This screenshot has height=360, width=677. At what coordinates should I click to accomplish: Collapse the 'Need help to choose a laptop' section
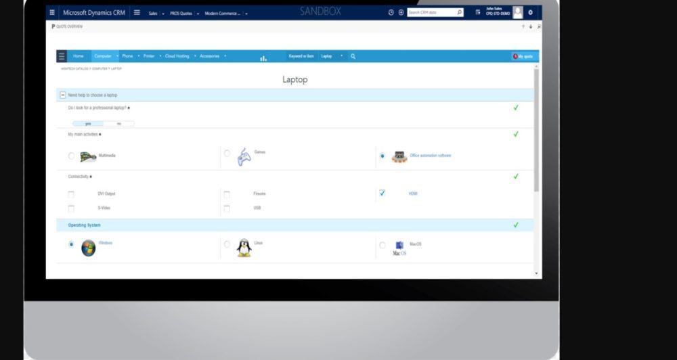pos(63,95)
